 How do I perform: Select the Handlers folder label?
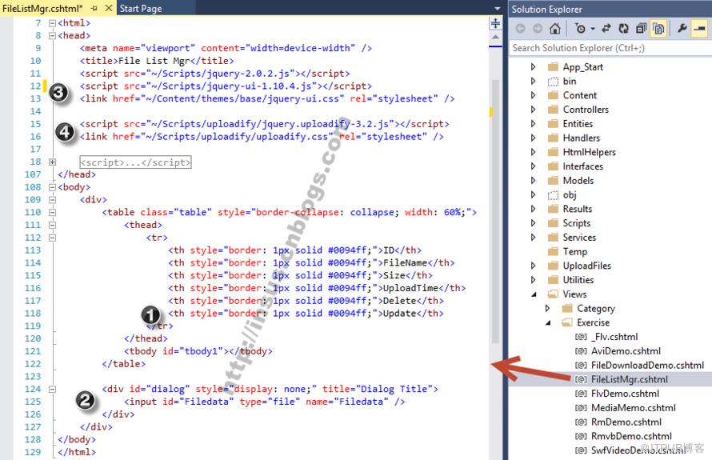click(x=582, y=138)
